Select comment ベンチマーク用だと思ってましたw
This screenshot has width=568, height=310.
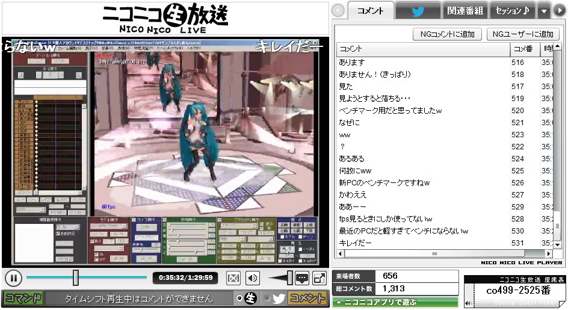click(445, 111)
